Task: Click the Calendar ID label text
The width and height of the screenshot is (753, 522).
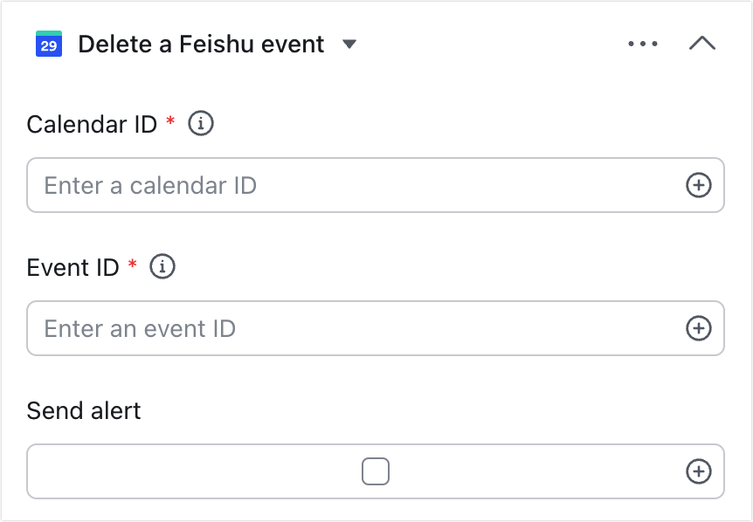Action: pos(92,124)
